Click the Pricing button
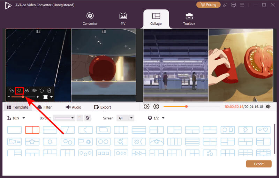 pos(208,5)
